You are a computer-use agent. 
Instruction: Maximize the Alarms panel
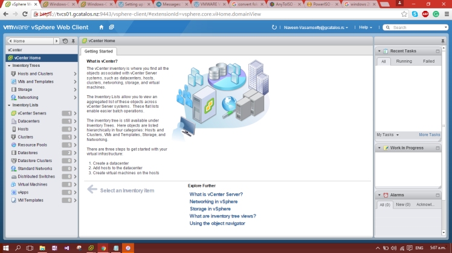tap(437, 195)
